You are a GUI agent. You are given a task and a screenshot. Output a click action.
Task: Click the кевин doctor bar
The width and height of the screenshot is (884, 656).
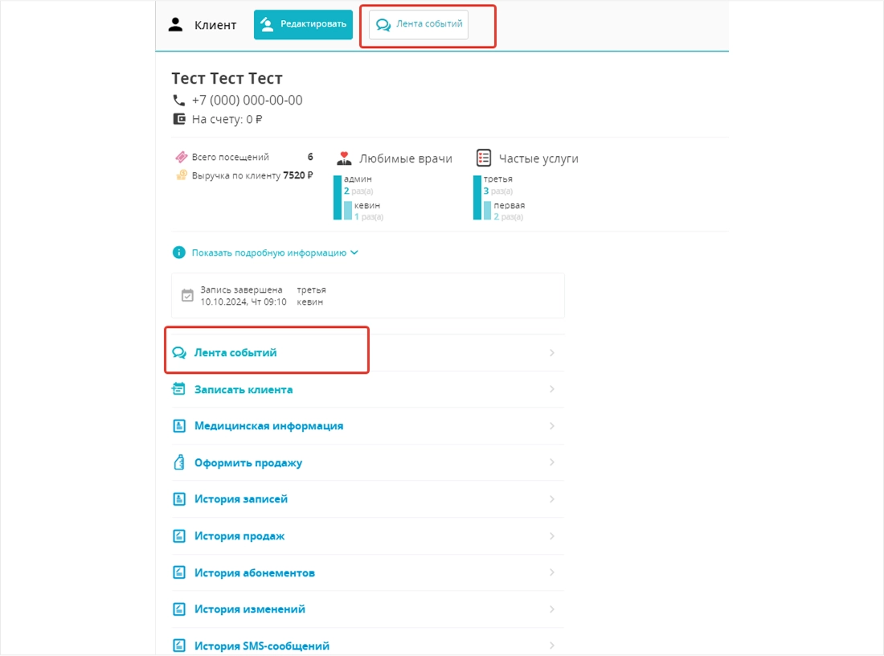348,211
